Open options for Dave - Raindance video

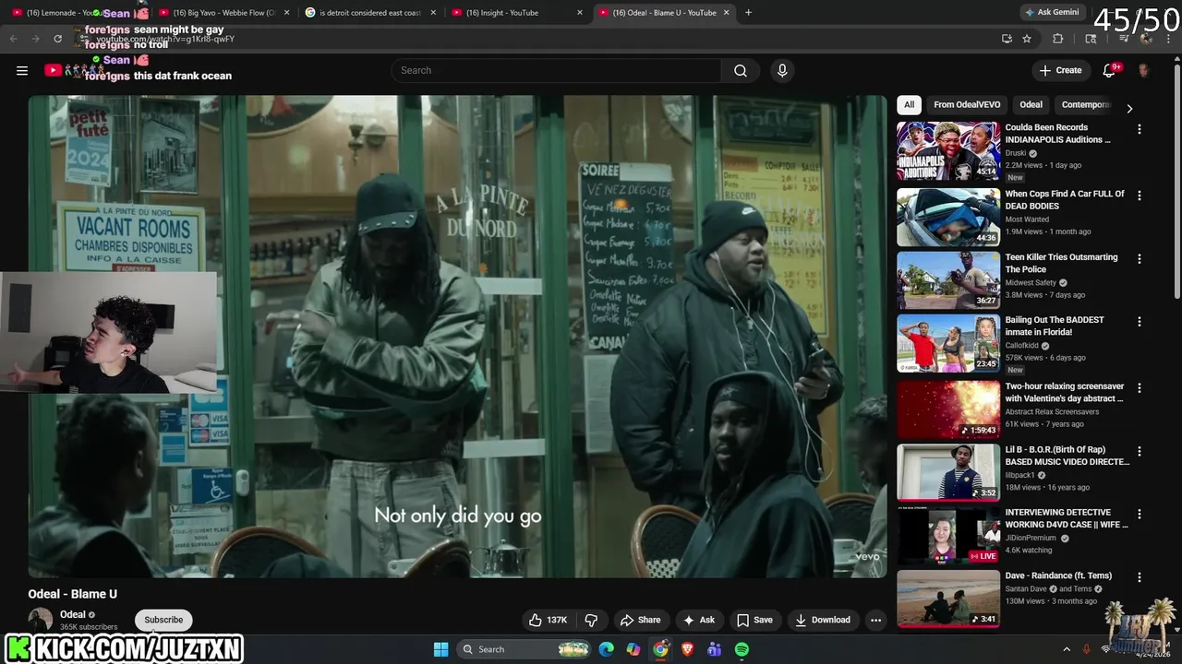[x=1139, y=578]
